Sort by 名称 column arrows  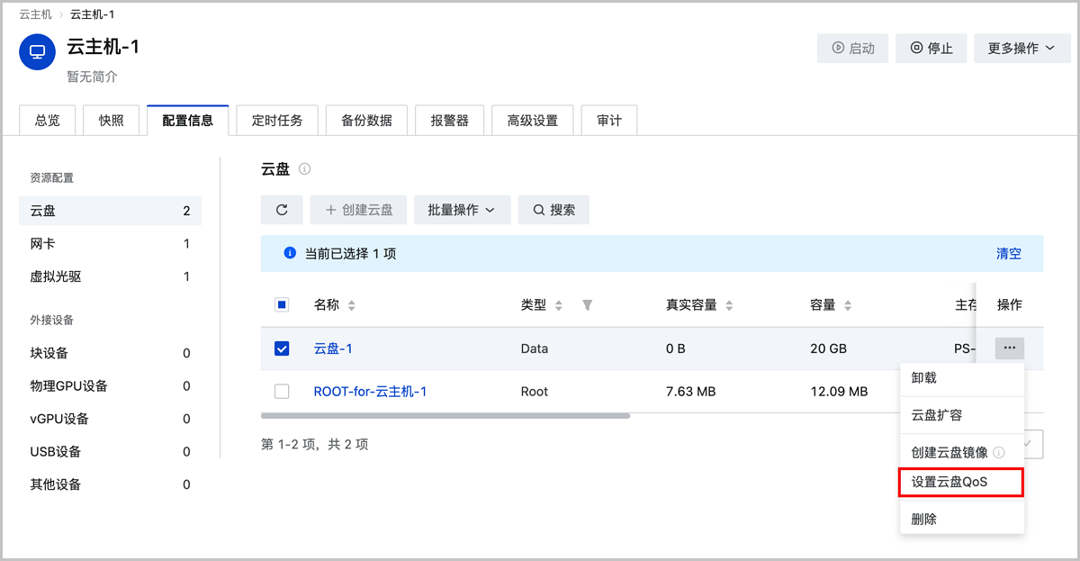click(x=351, y=305)
